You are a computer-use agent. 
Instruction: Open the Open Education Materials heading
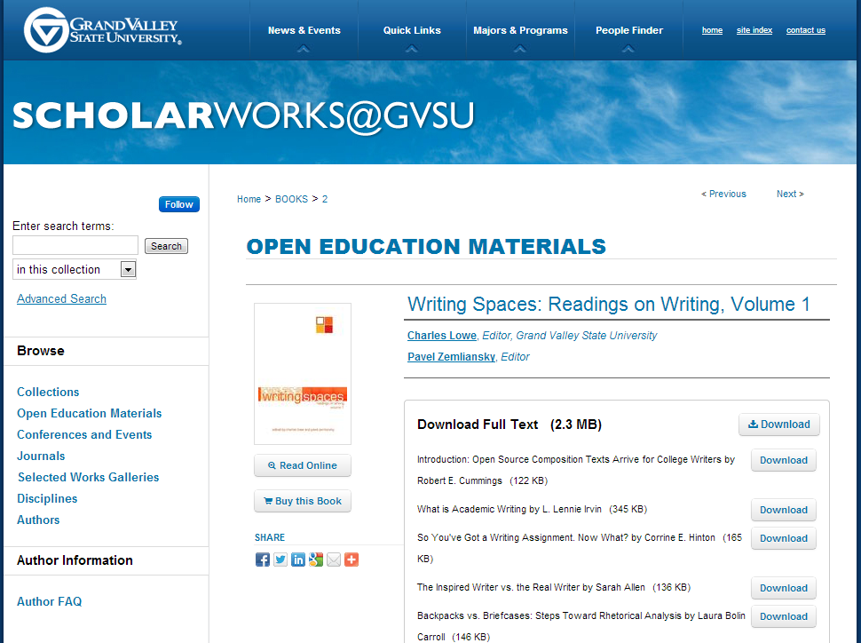426,246
